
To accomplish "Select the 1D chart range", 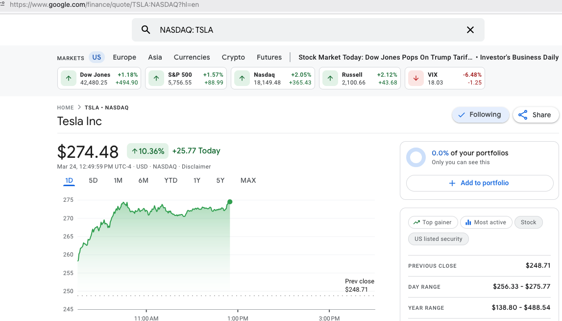I will pos(69,180).
